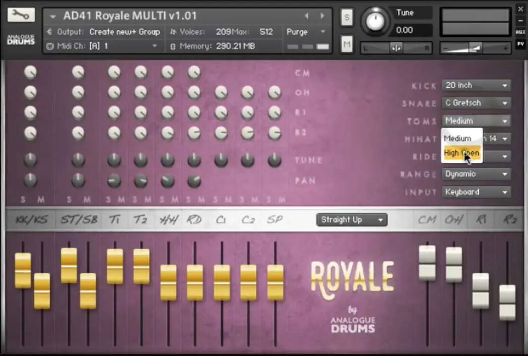The image size is (528, 356).
Task: Solo the snare channel
Action: click(69, 200)
